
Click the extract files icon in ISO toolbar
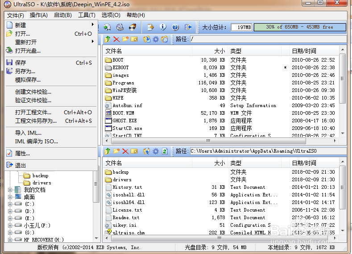147,39
